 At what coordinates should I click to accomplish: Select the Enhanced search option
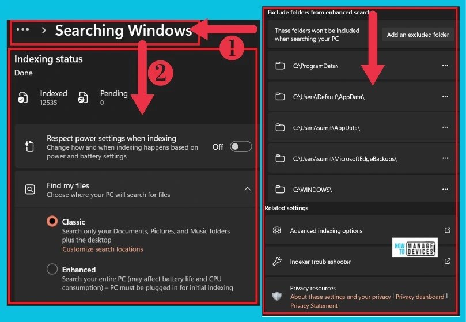tap(52, 269)
